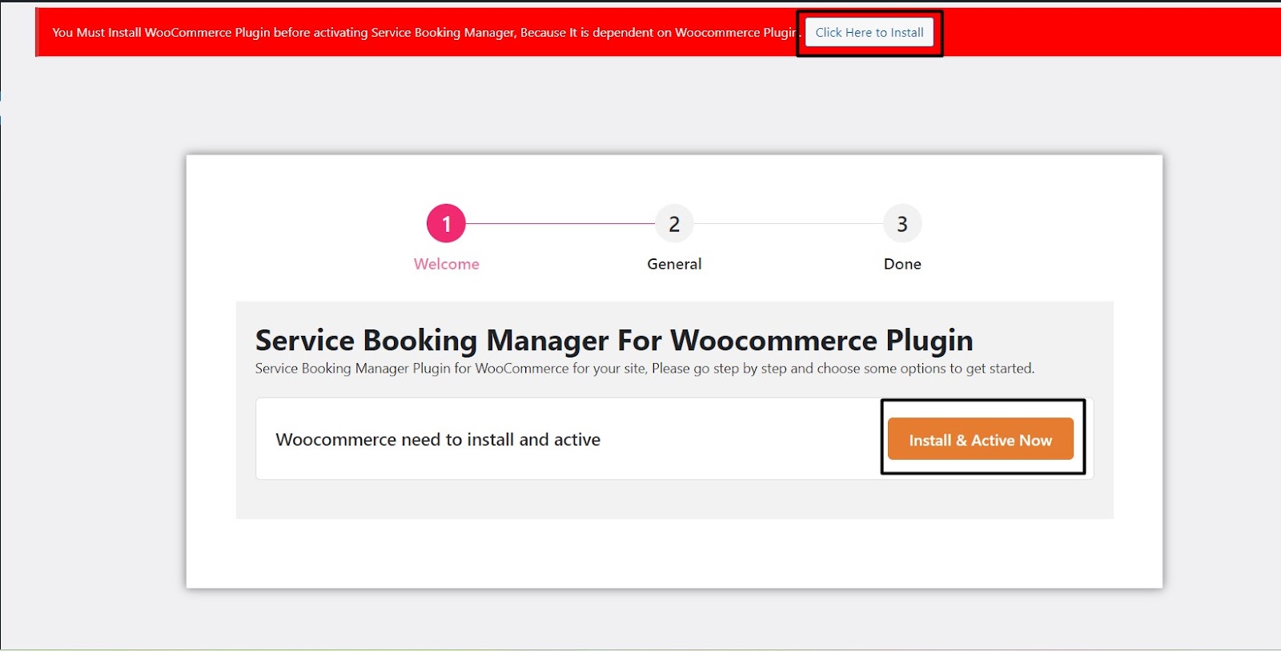Image resolution: width=1281 pixels, height=651 pixels.
Task: Switch to the Done step label
Action: coord(902,264)
